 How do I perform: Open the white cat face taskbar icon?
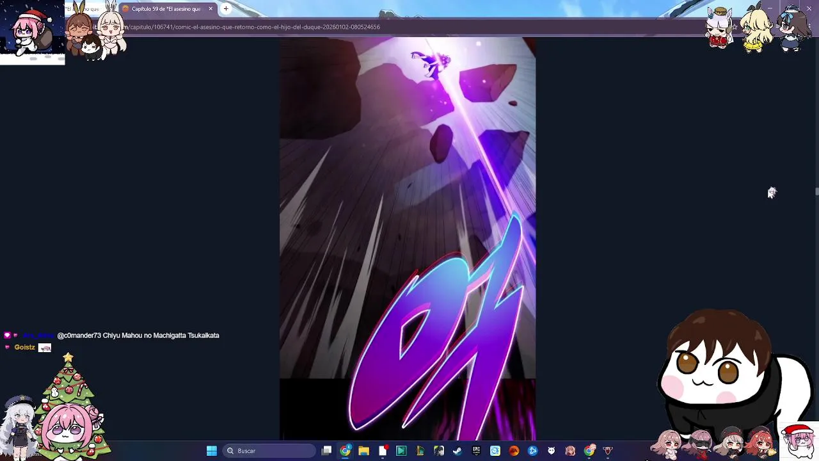click(552, 451)
